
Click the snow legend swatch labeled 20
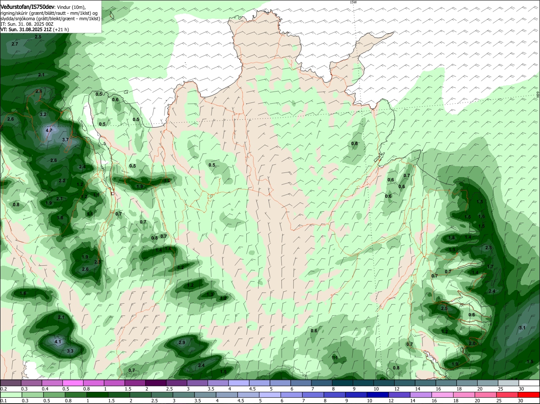(488, 383)
